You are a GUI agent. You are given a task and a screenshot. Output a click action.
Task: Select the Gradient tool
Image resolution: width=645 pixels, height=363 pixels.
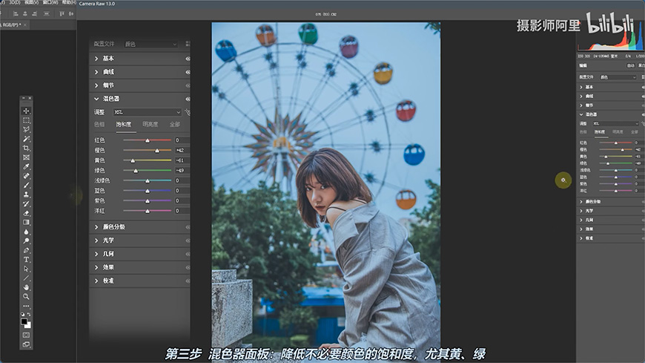pos(27,222)
